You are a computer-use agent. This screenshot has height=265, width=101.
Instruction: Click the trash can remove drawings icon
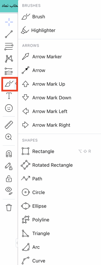coord(9,208)
